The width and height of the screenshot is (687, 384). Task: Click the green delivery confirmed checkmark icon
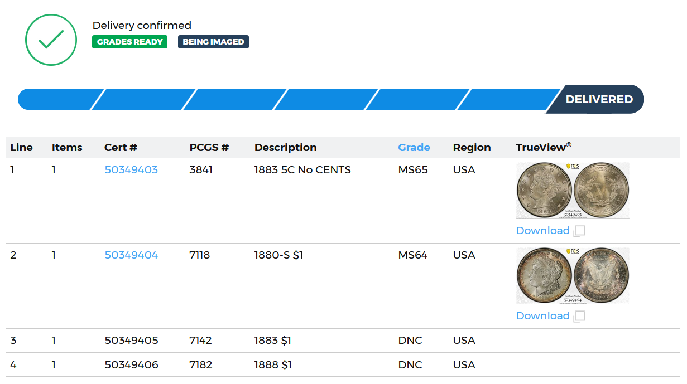pyautogui.click(x=51, y=40)
